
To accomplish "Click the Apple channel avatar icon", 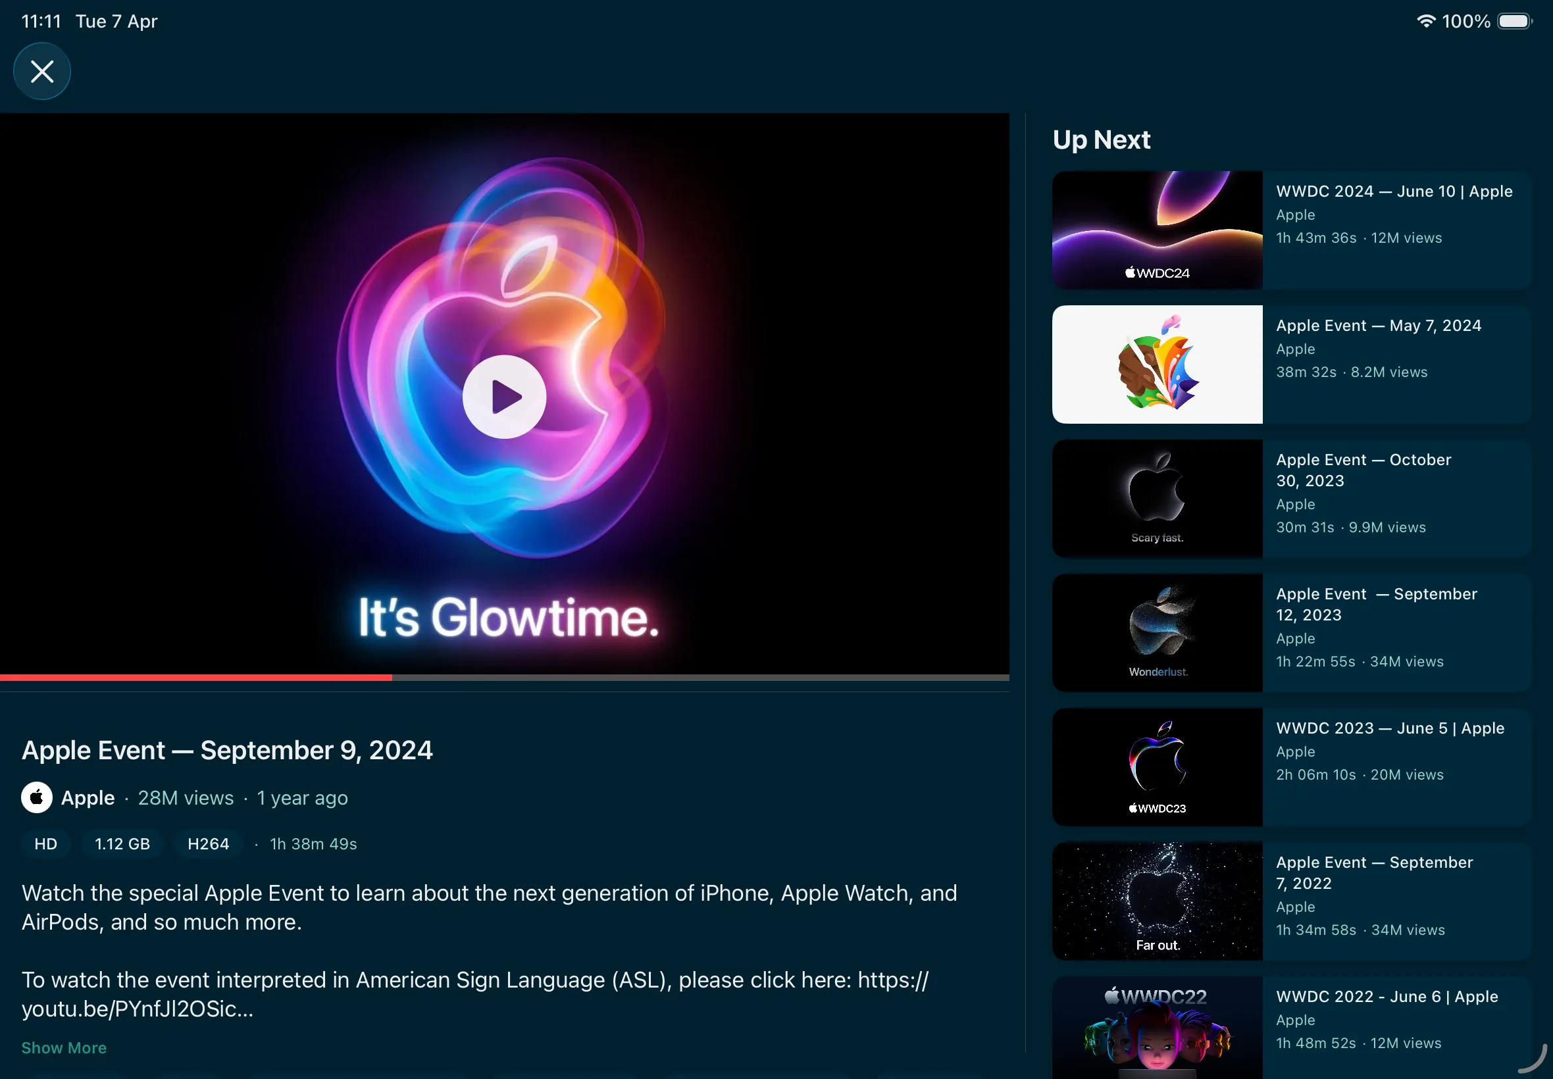I will (x=36, y=798).
